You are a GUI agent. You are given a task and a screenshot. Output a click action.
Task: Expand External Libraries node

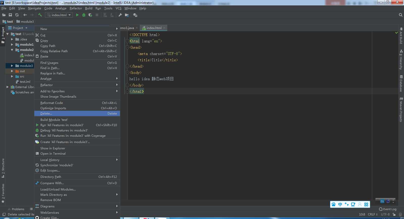pos(8,87)
